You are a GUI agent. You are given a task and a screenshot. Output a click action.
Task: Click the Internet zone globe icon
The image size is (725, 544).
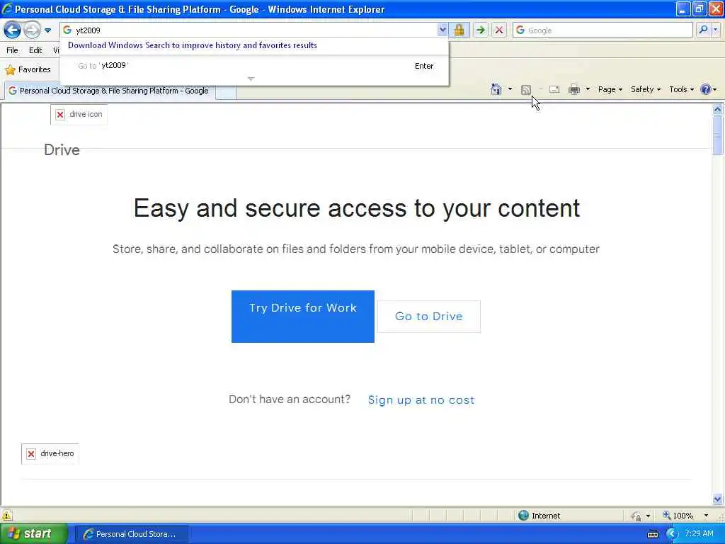coord(523,516)
